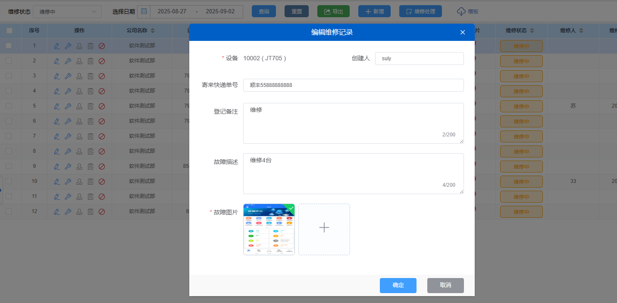Image resolution: width=617 pixels, height=303 pixels.
Task: Close the 编辑维修记录 dialog with X
Action: coord(463,32)
